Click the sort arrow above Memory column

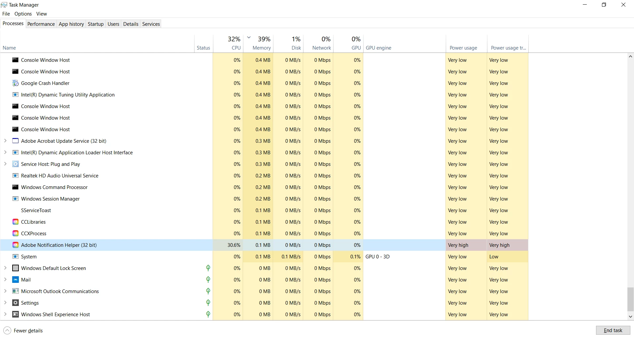tap(249, 37)
